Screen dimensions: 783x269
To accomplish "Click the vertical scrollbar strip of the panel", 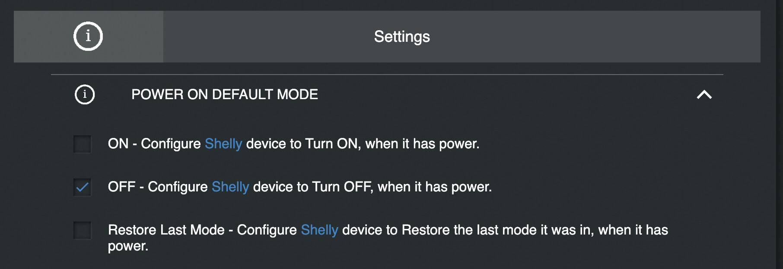I will [780, 134].
